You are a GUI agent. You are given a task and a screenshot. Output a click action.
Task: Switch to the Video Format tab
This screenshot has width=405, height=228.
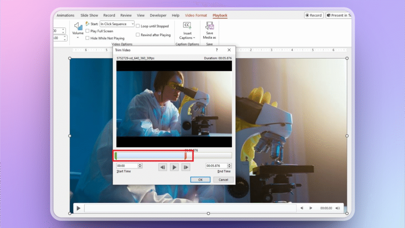[196, 15]
